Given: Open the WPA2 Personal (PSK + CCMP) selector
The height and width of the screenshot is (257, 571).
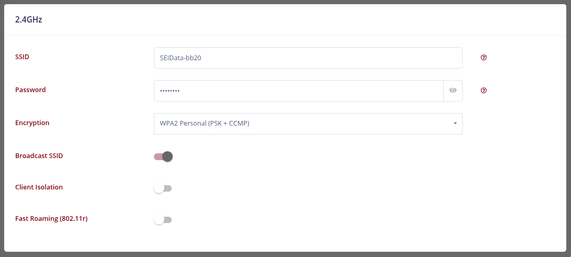Looking at the screenshot, I should [x=308, y=124].
